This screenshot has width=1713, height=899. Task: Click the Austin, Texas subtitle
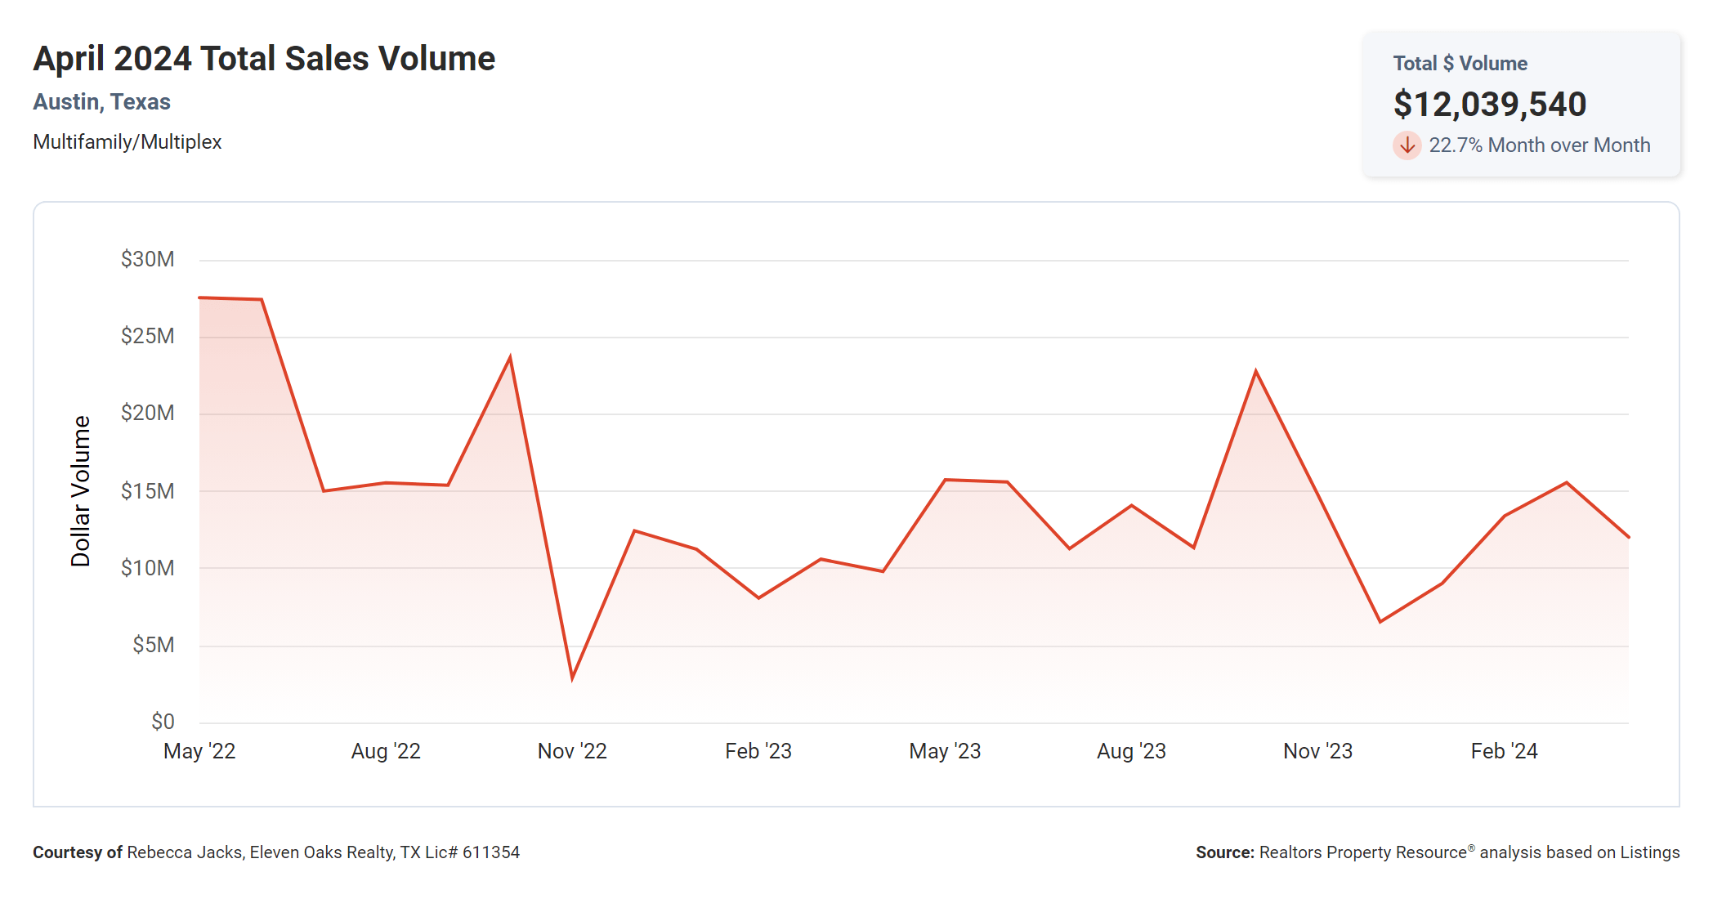101,102
